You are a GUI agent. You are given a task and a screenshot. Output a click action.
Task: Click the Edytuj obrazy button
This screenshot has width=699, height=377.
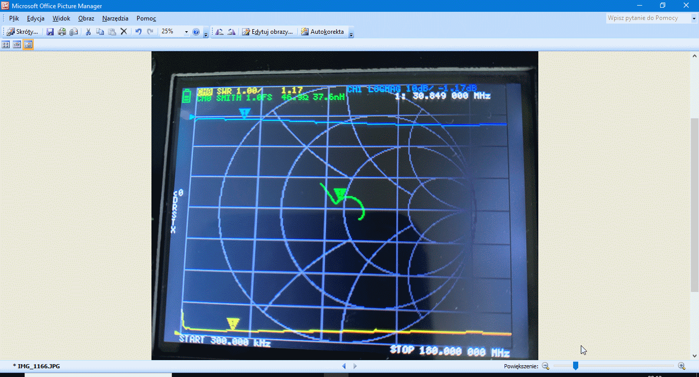(x=268, y=32)
